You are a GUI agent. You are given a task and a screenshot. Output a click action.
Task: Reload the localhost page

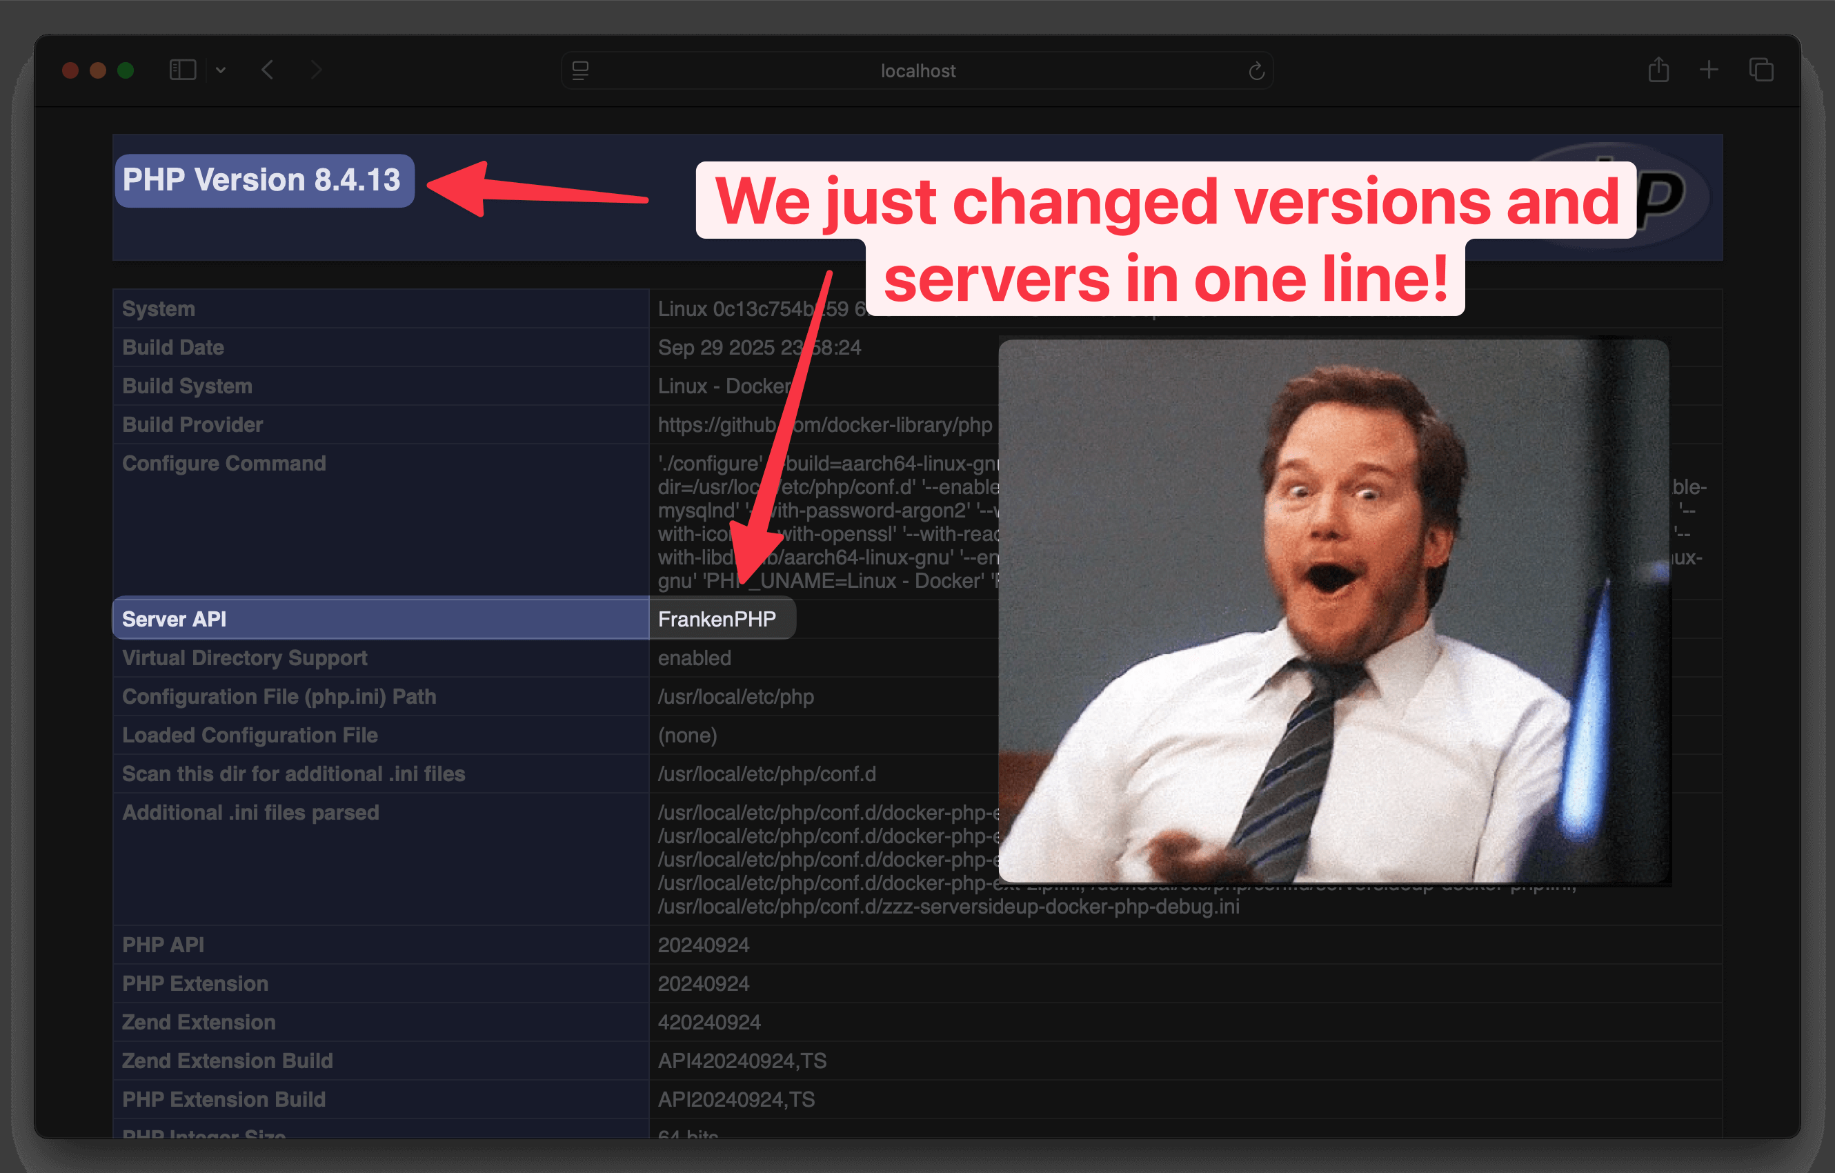1257,70
